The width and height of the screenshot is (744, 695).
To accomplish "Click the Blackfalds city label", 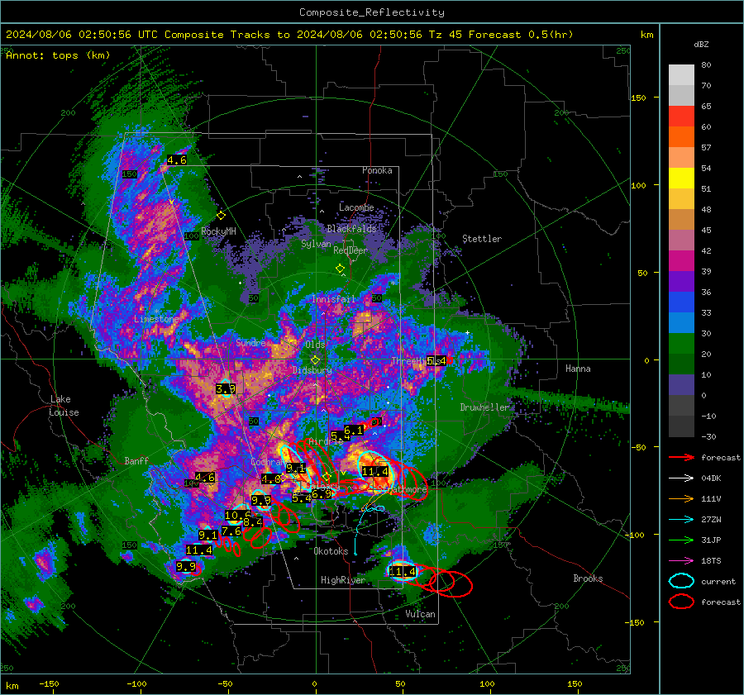I will click(351, 229).
